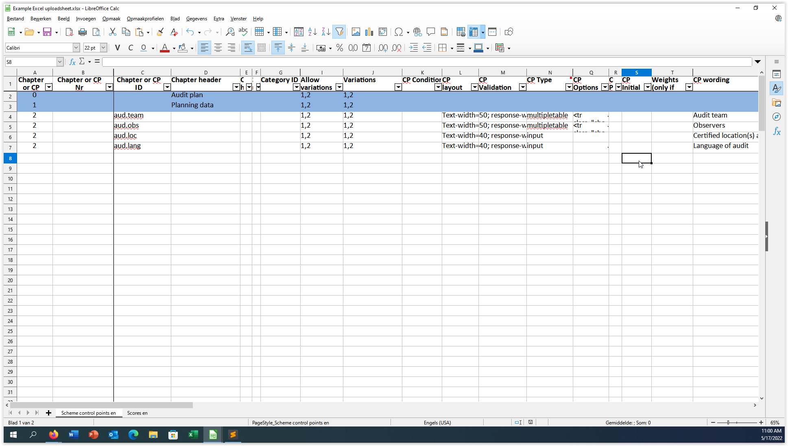Image resolution: width=788 pixels, height=446 pixels.
Task: Click the add new sheet plus button
Action: (x=48, y=413)
